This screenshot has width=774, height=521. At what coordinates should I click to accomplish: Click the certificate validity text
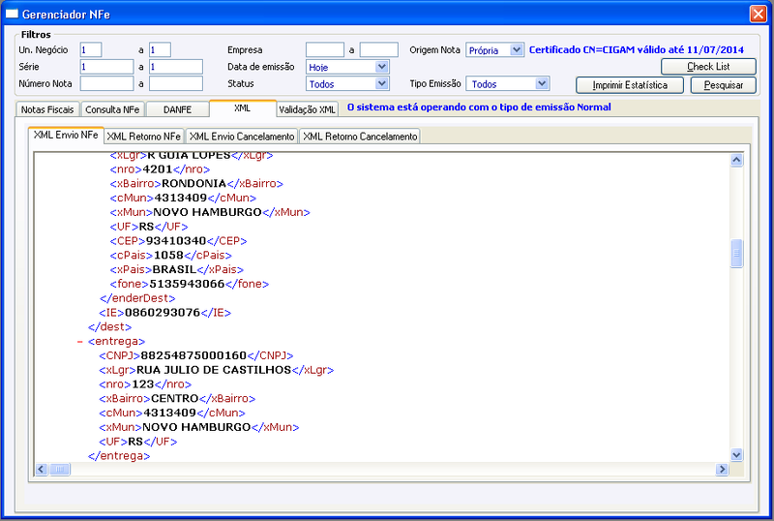637,50
